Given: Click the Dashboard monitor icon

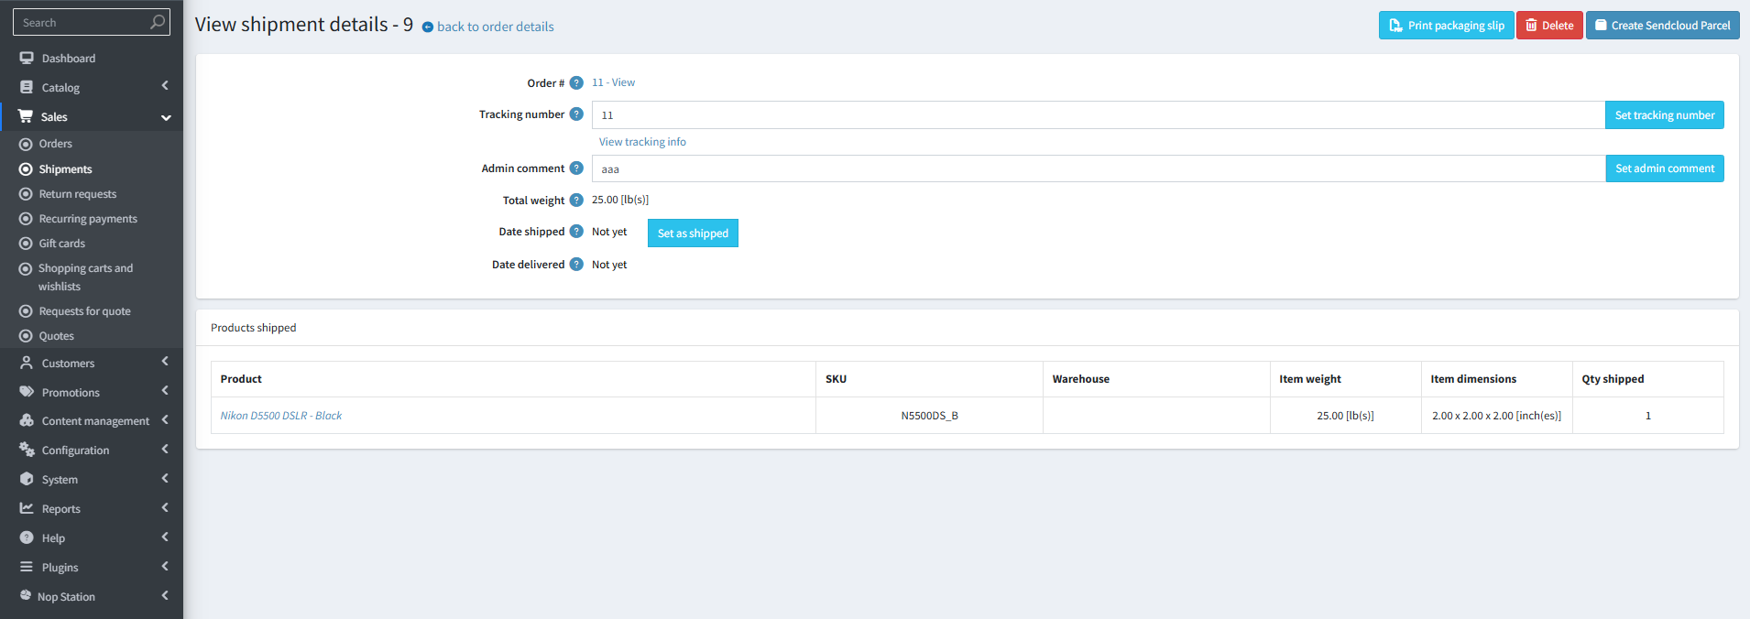Looking at the screenshot, I should pos(27,58).
